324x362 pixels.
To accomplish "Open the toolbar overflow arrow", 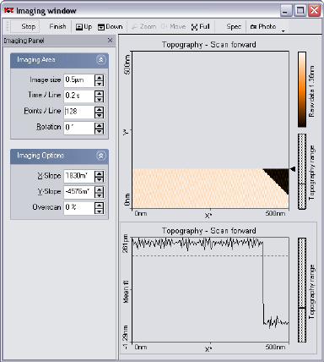I will click(x=283, y=30).
